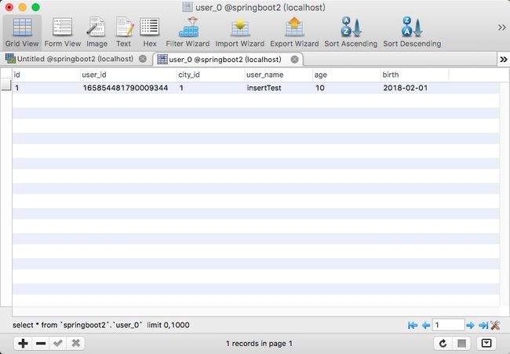Switch to Grid View
The height and width of the screenshot is (354, 510).
point(22,32)
